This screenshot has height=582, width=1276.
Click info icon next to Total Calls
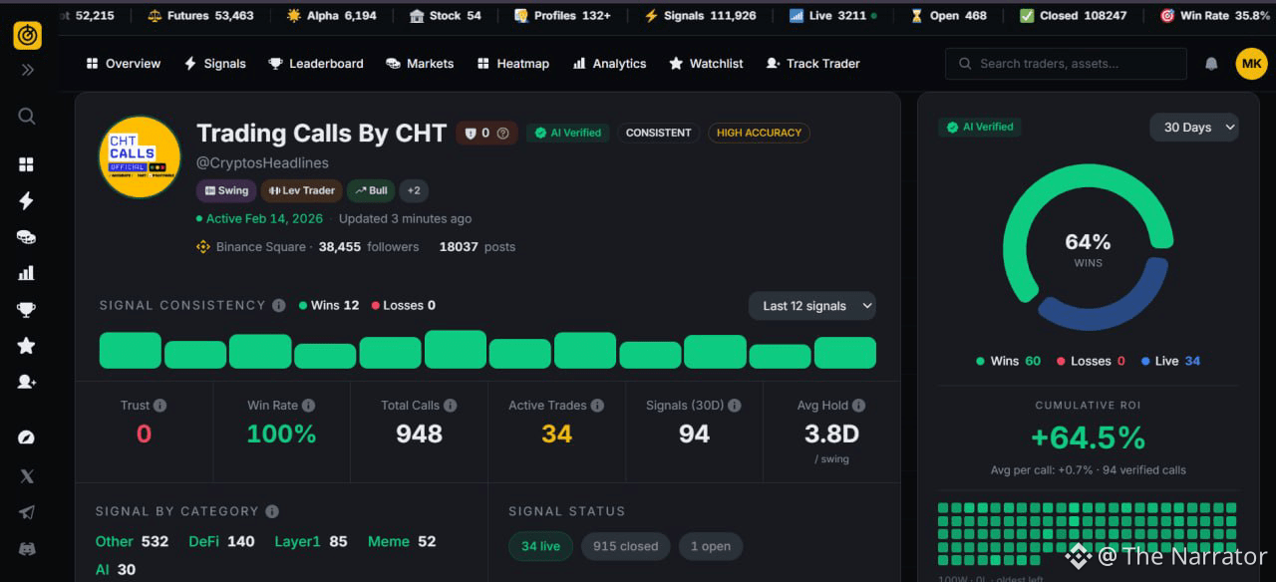point(451,406)
